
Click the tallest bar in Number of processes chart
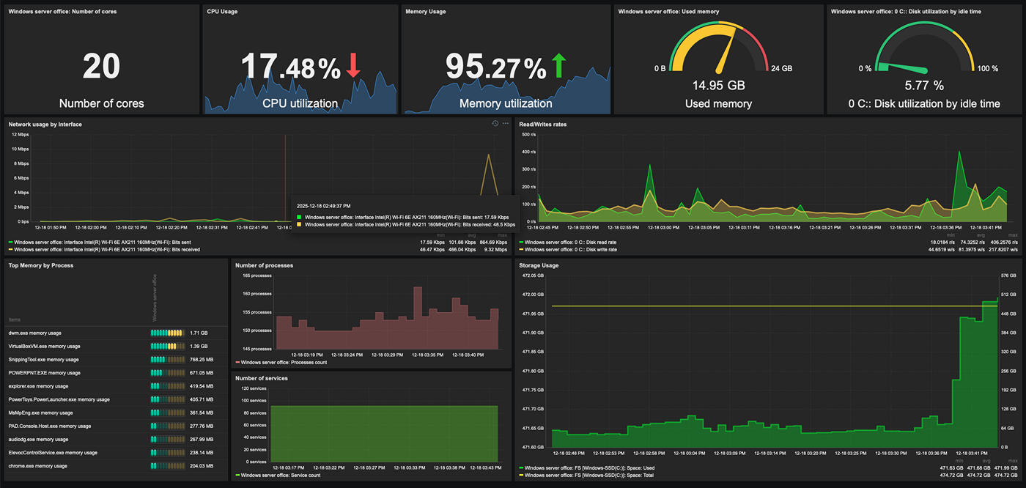[x=418, y=315]
